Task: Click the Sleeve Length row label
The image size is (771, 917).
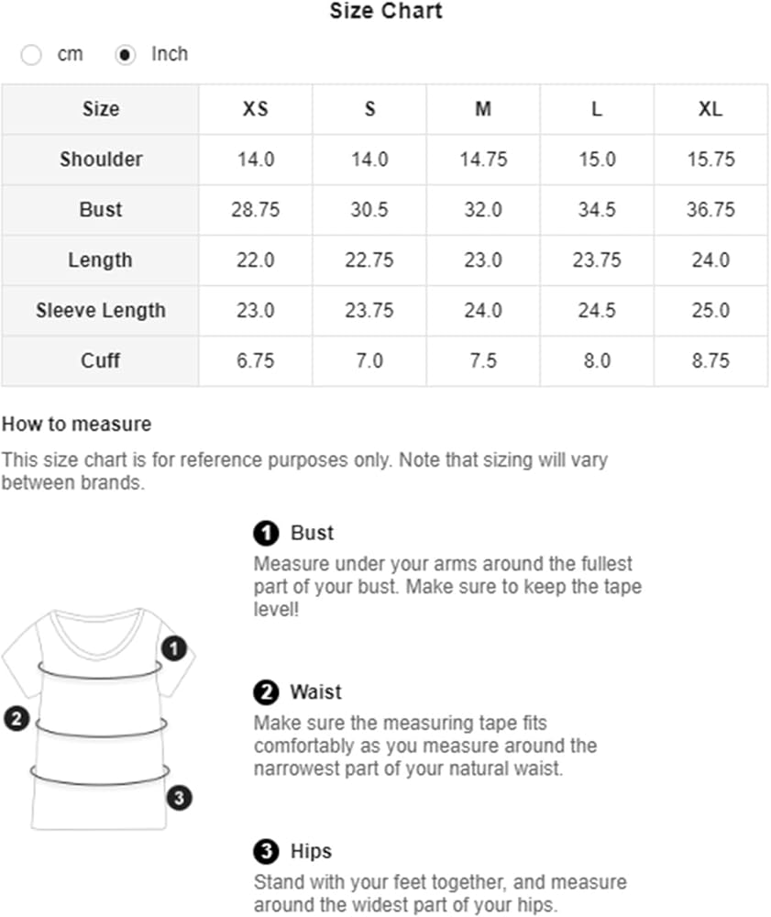Action: click(x=101, y=311)
